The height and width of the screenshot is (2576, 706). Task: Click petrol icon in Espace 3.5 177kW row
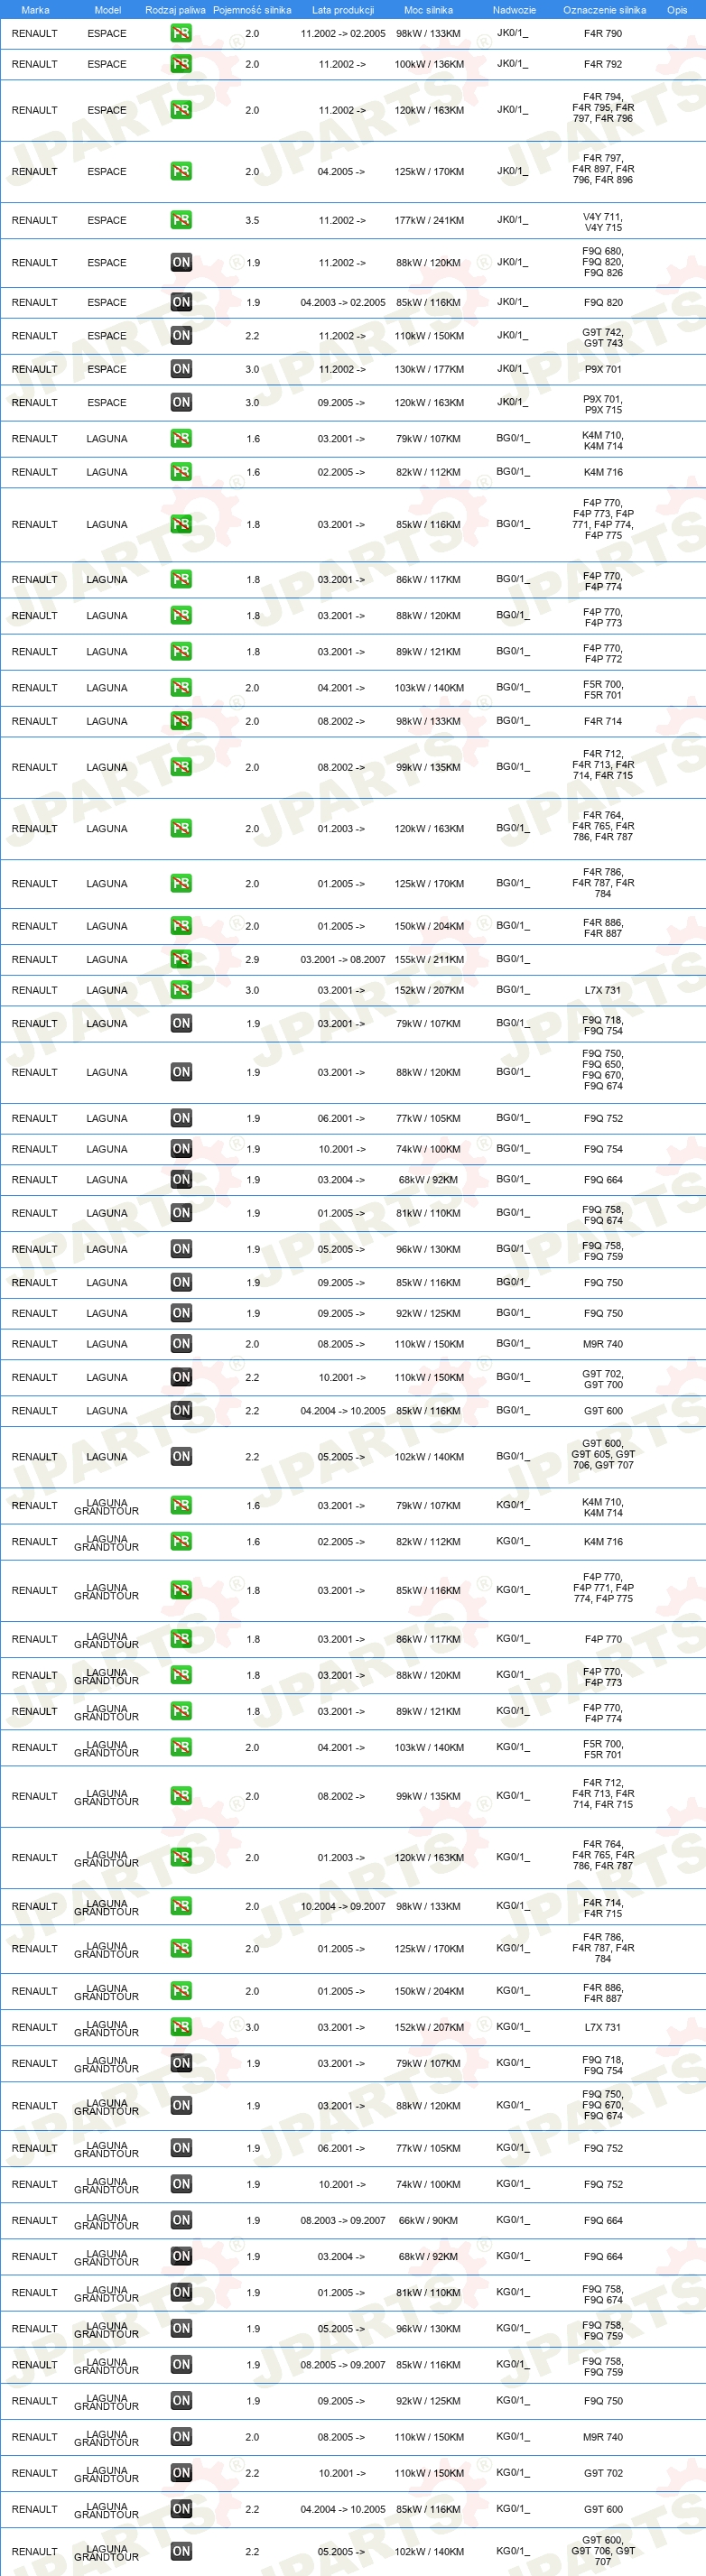coord(181,220)
